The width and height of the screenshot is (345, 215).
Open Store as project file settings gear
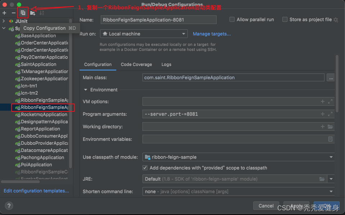tap(336, 20)
